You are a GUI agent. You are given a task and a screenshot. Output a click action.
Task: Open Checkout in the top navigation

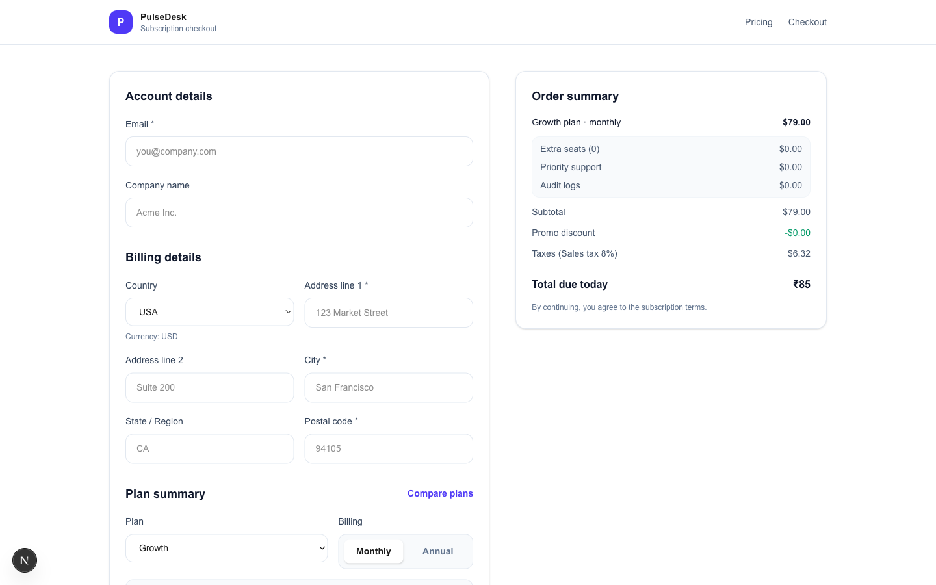point(807,22)
